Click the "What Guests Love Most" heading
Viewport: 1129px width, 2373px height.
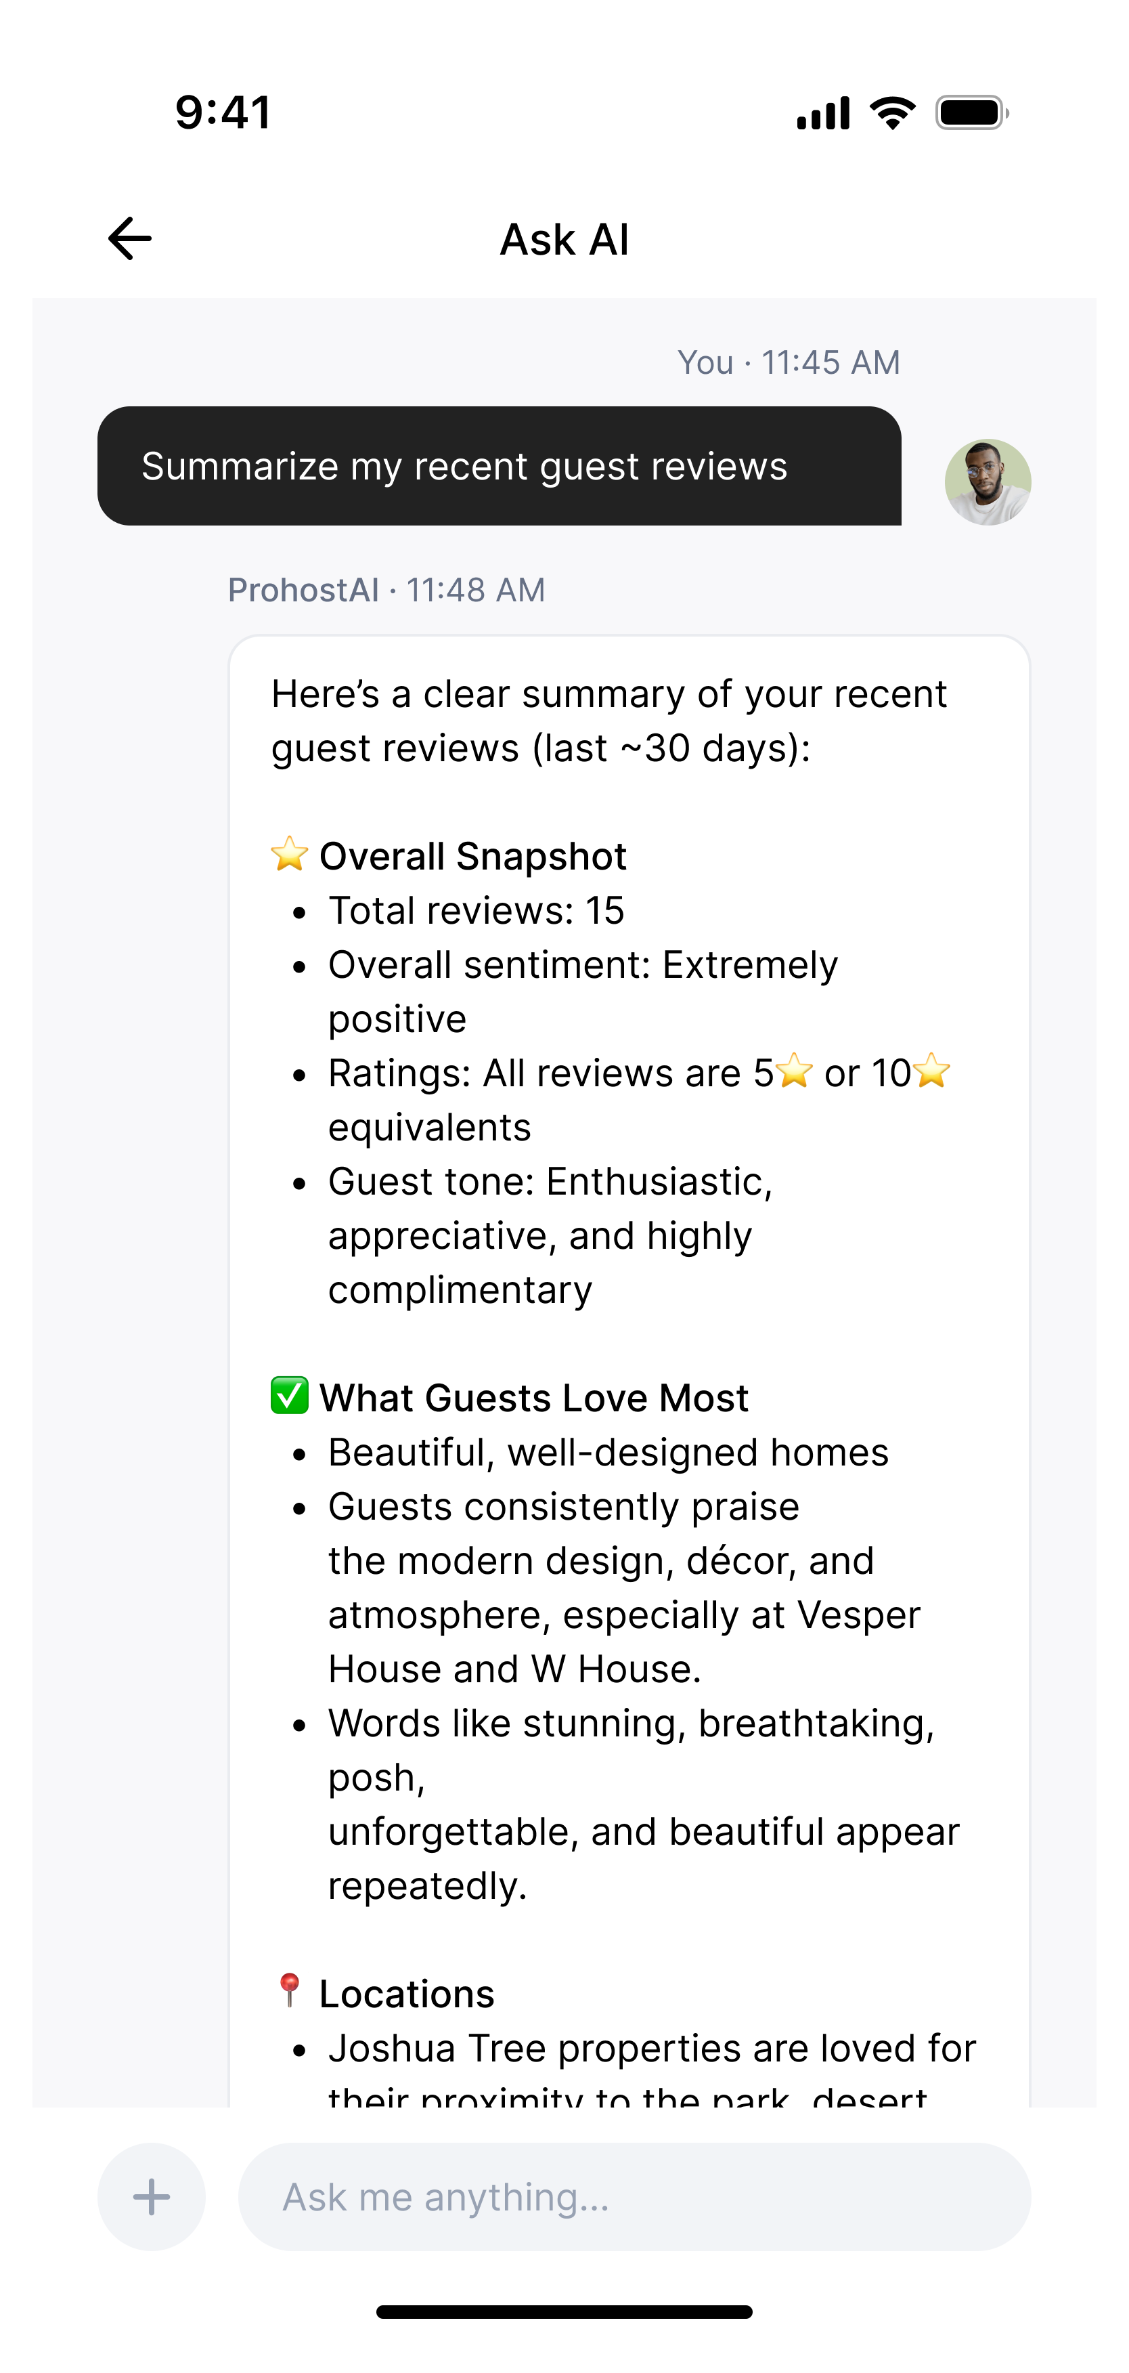pyautogui.click(x=534, y=1397)
